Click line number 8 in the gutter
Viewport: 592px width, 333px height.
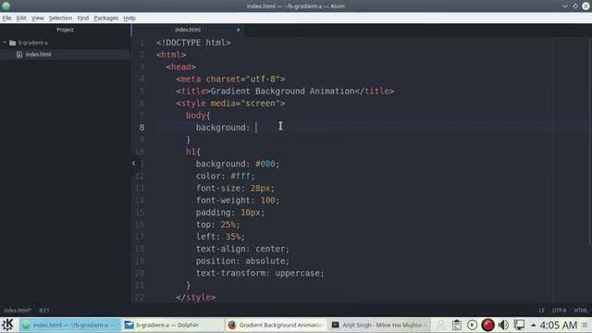(142, 128)
